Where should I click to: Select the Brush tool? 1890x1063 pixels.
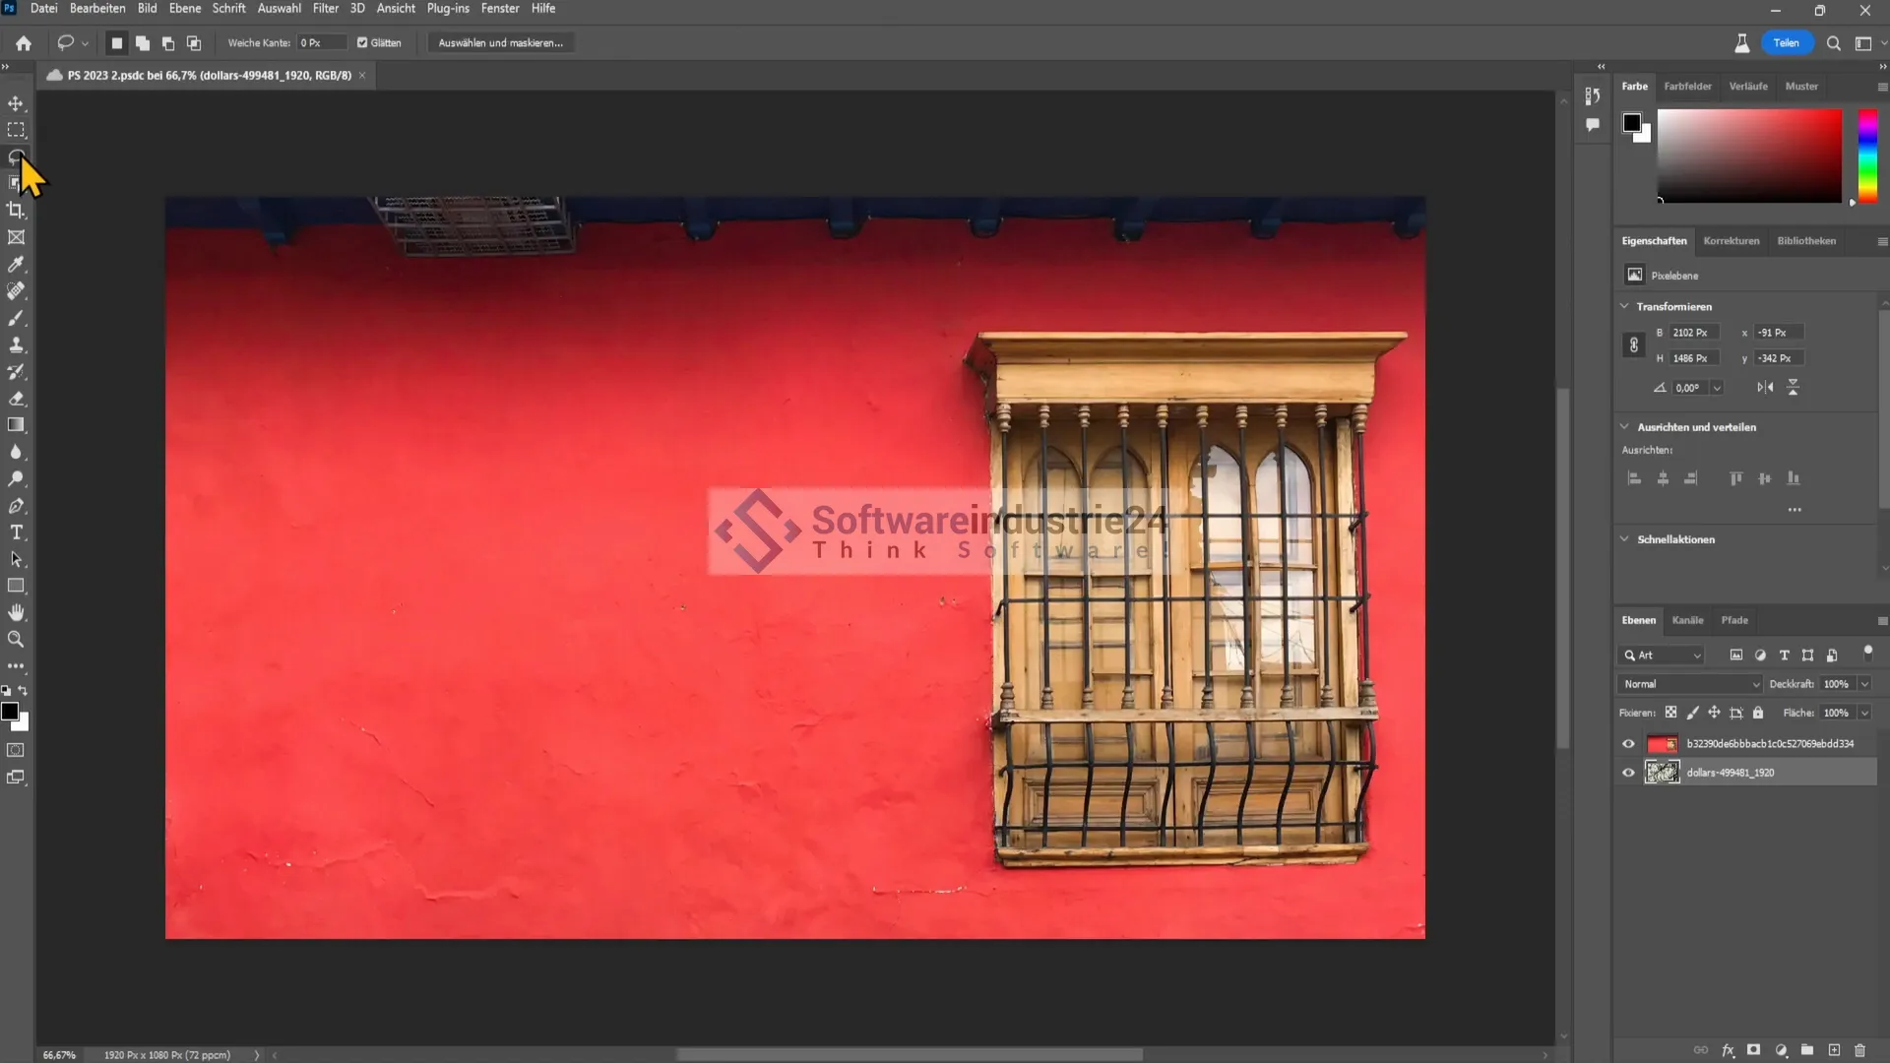click(x=16, y=318)
